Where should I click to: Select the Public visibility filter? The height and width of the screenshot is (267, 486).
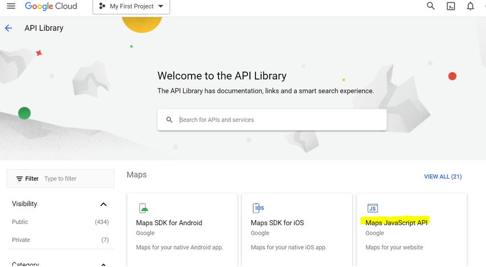coord(60,222)
